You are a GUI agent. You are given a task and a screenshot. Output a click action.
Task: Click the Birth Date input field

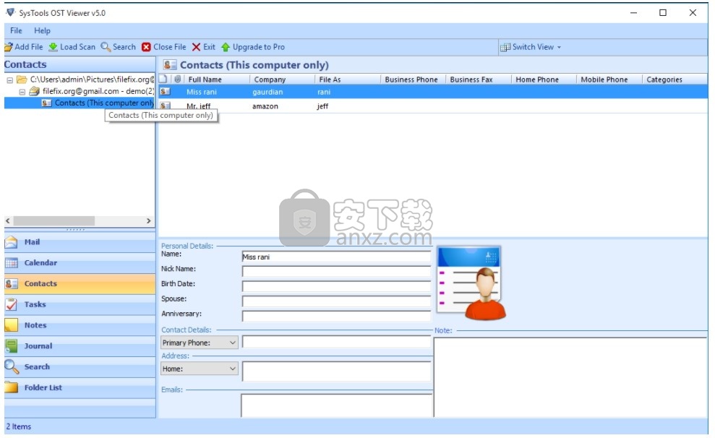coord(336,286)
